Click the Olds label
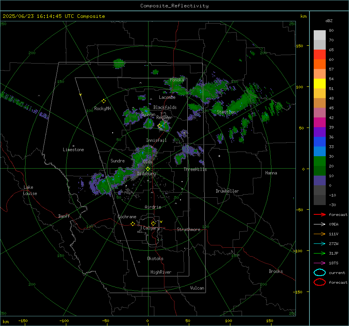349x326 pixels. (x=148, y=162)
